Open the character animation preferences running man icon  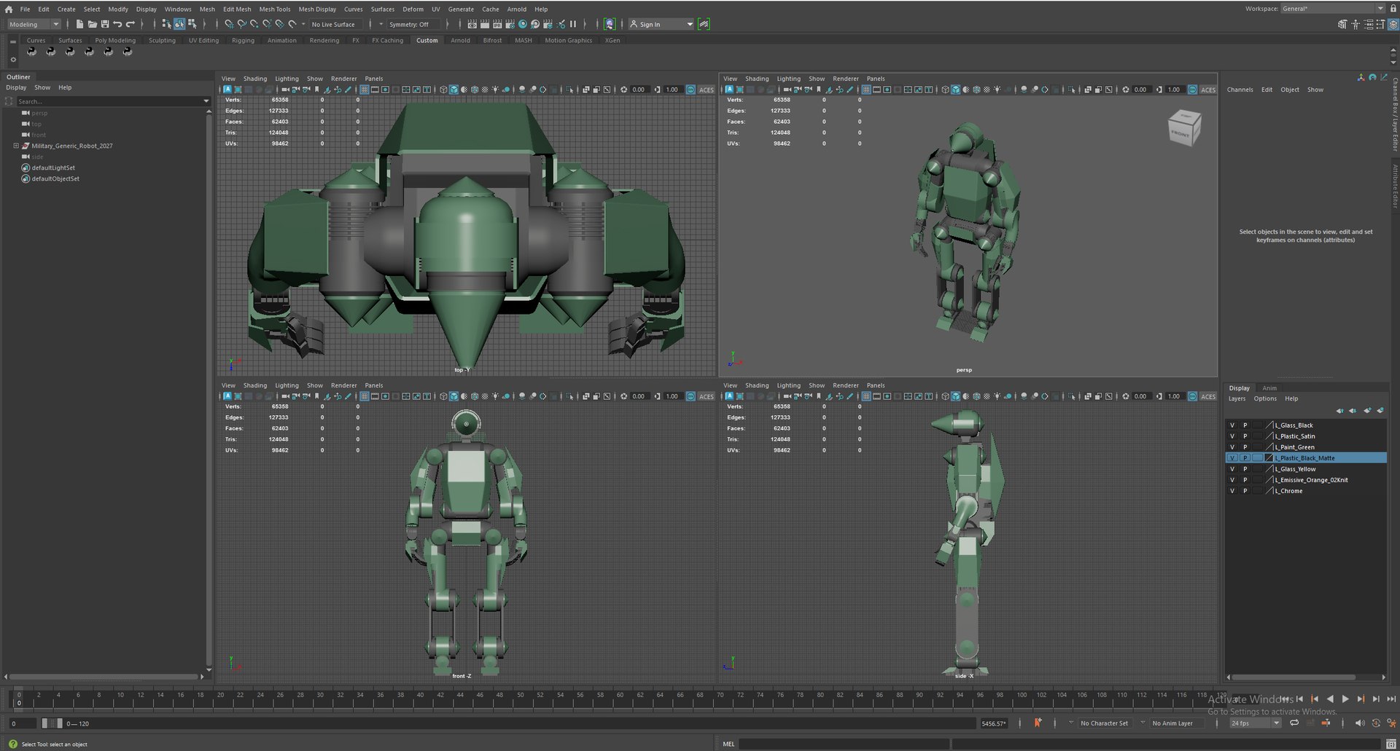tap(1391, 723)
